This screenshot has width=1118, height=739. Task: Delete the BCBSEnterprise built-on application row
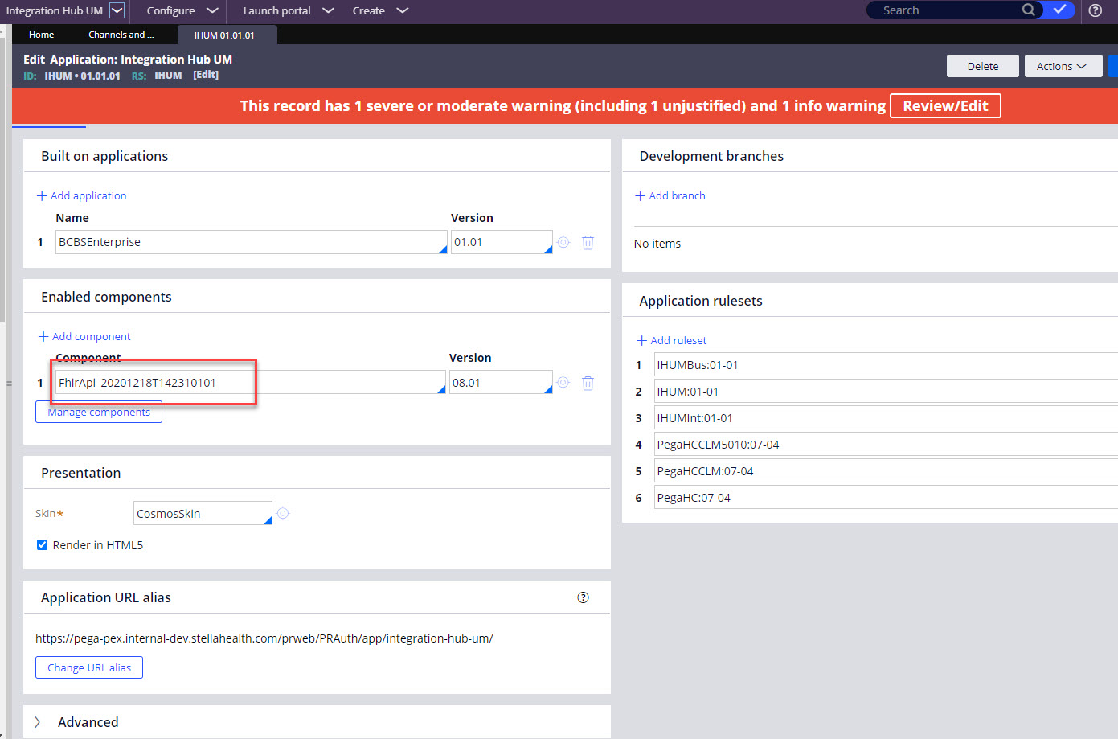pyautogui.click(x=588, y=242)
